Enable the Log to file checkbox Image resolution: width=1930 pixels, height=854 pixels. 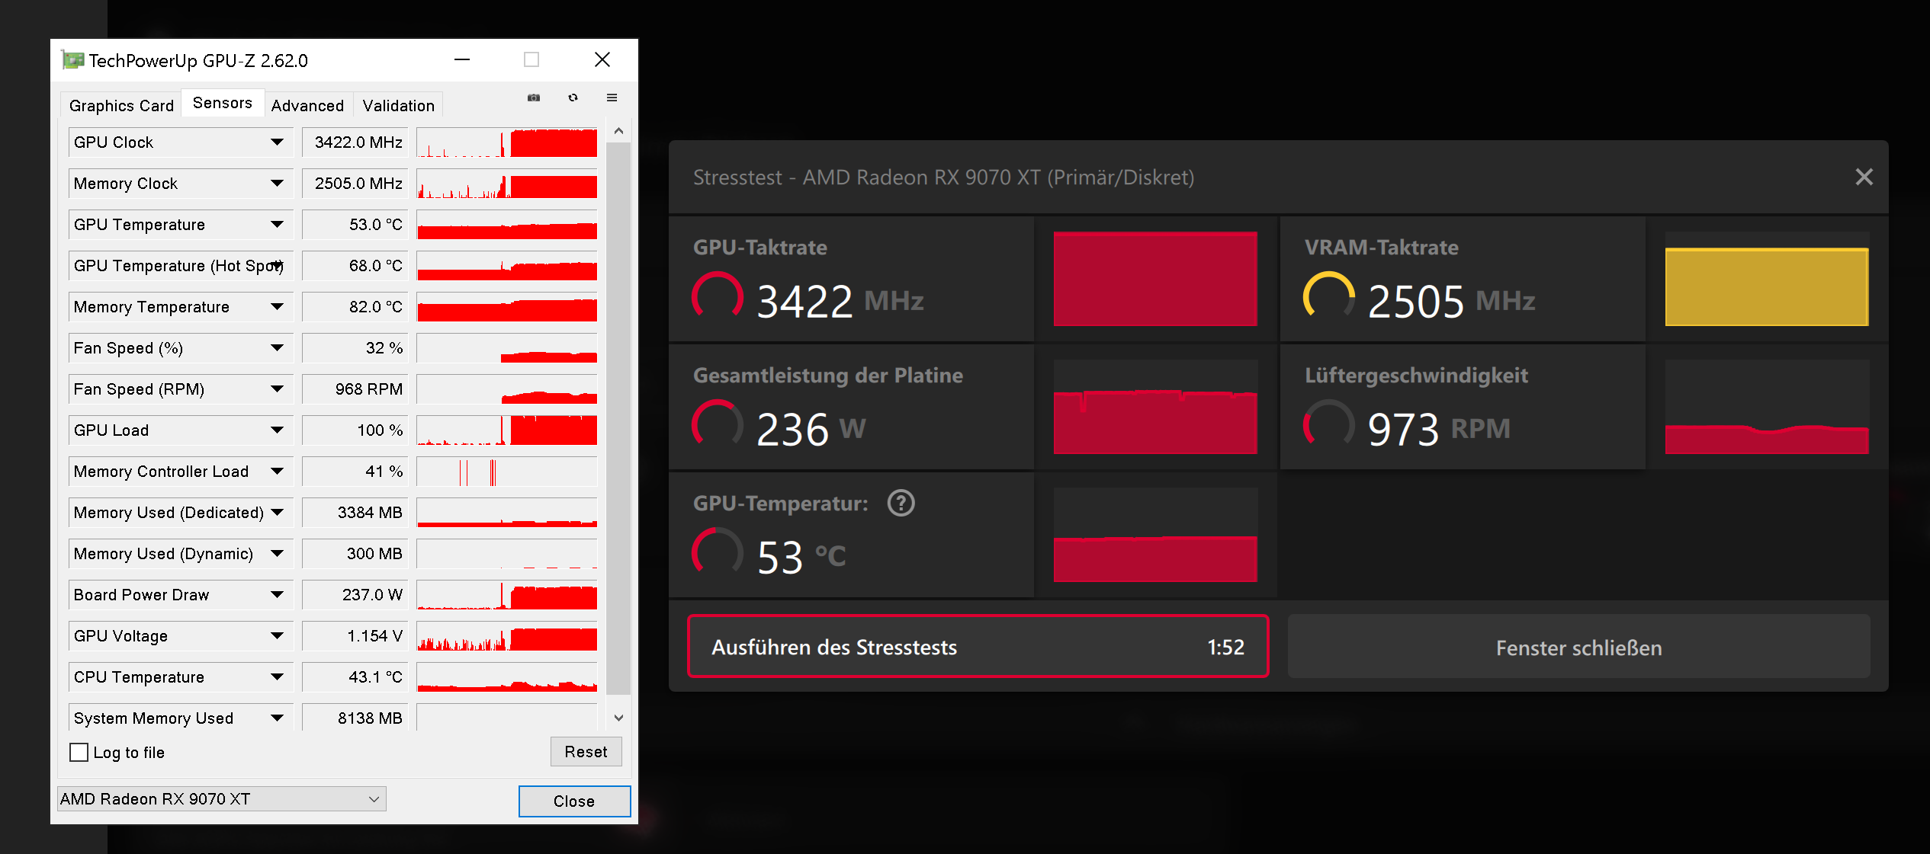pos(79,752)
